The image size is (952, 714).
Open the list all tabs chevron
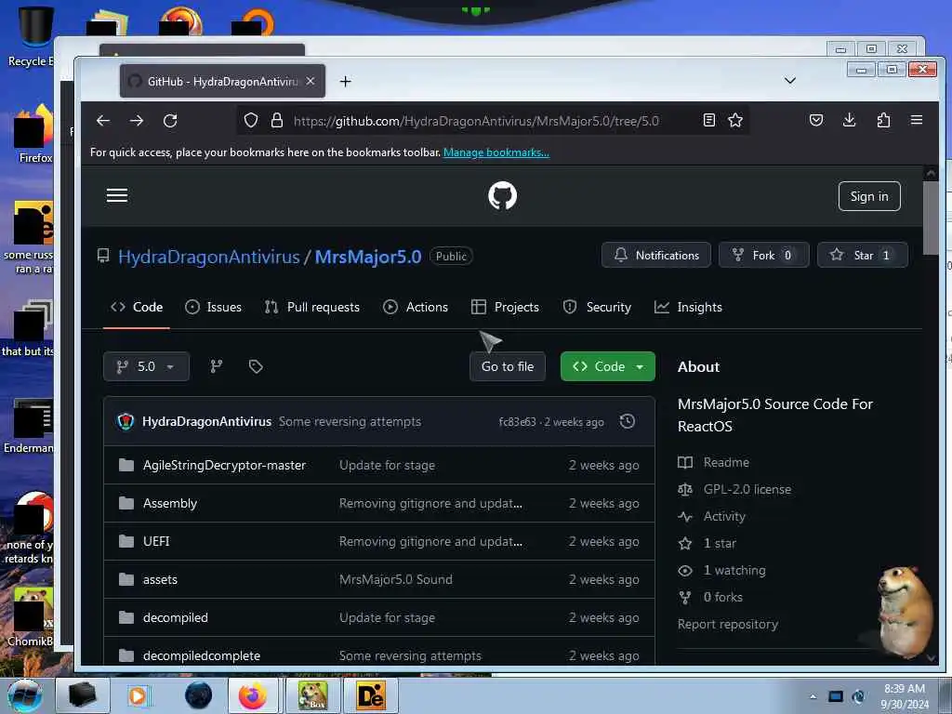coord(790,81)
